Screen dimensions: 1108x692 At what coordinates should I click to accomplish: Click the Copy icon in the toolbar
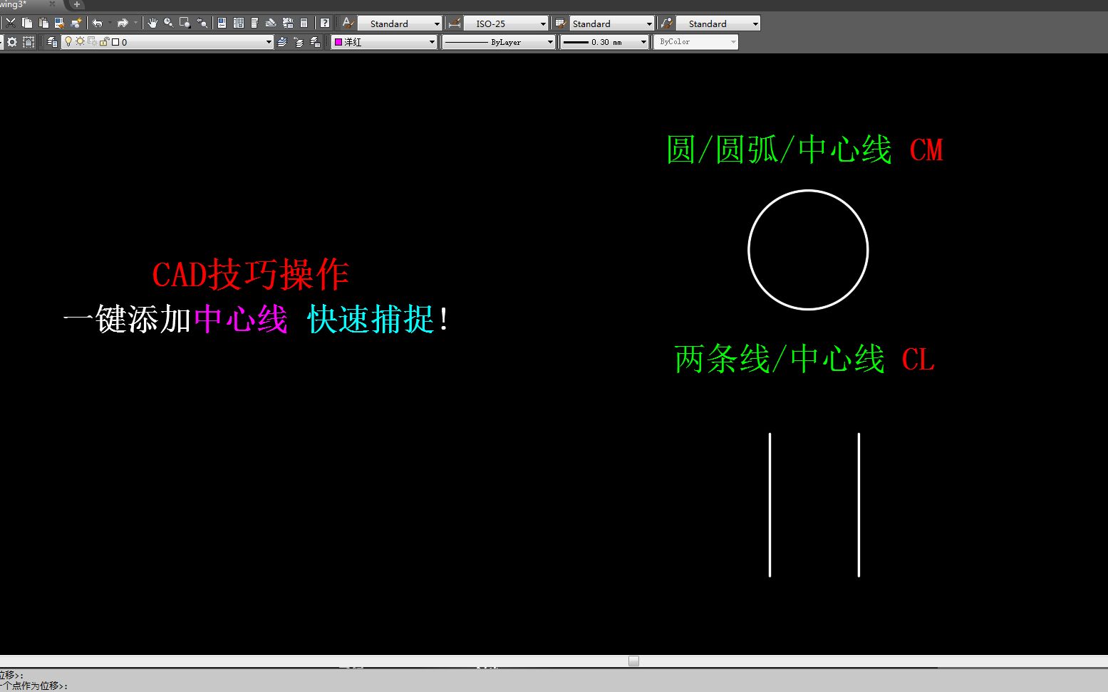click(x=27, y=23)
